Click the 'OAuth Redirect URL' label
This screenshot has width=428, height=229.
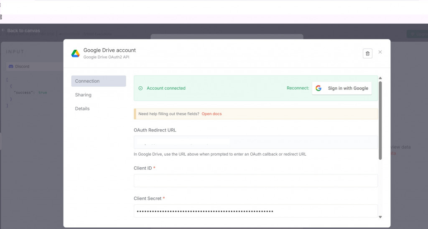coord(155,130)
